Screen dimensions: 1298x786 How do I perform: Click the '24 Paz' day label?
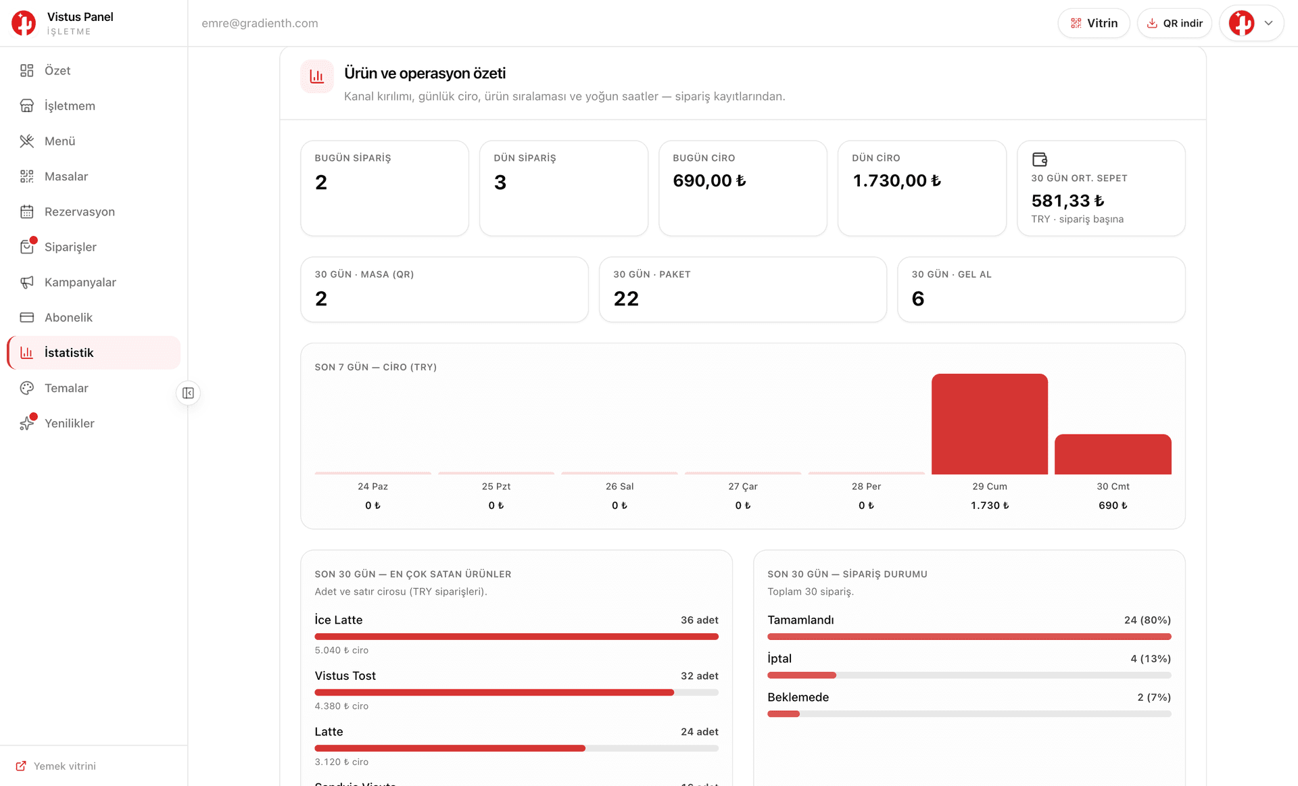(x=372, y=486)
